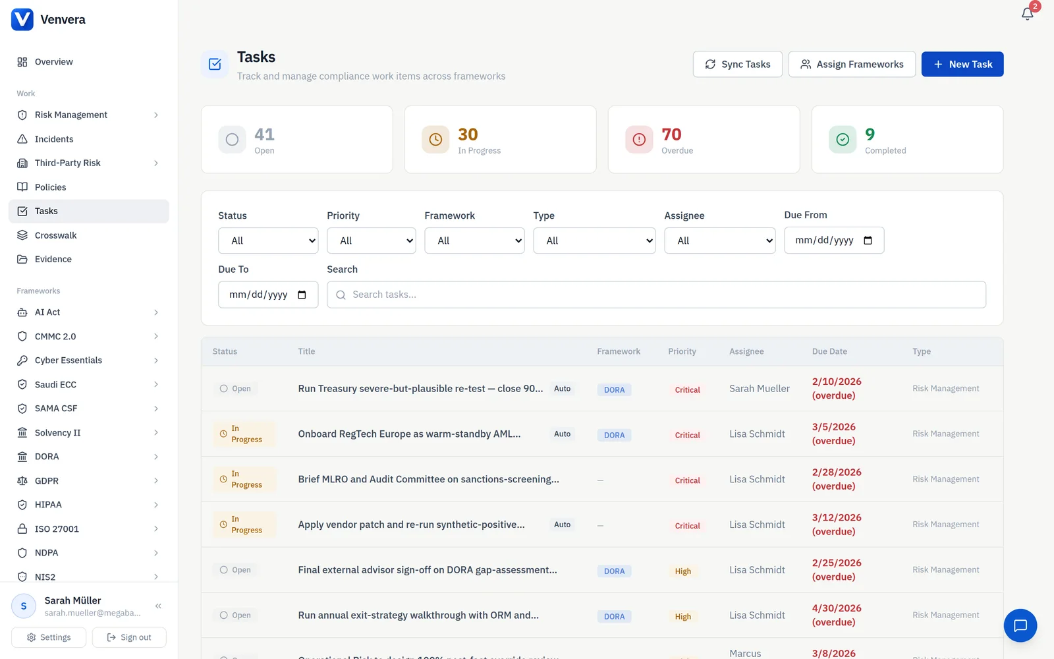Open the Brief MLRO and Audit Committee task
Viewport: 1054px width, 659px height.
(x=428, y=479)
